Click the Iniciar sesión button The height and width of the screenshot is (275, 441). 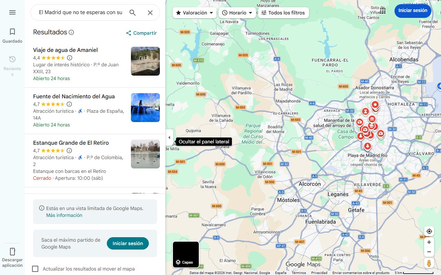click(x=412, y=11)
